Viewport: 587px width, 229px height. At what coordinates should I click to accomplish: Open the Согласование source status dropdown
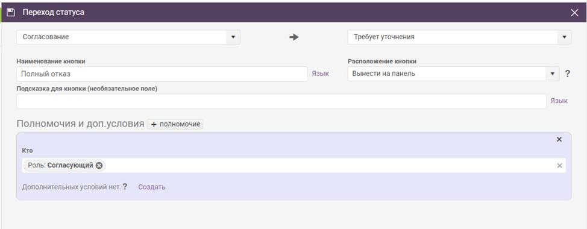pyautogui.click(x=128, y=37)
